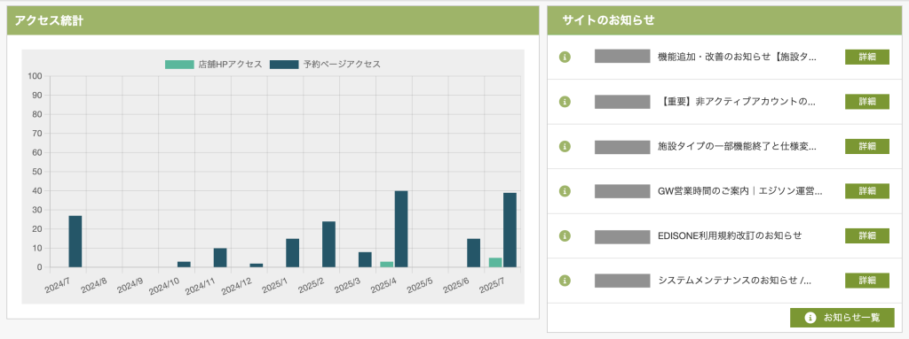Click the 2025/7 green 店舗HPアクセス bar
The height and width of the screenshot is (339, 909).
(495, 263)
